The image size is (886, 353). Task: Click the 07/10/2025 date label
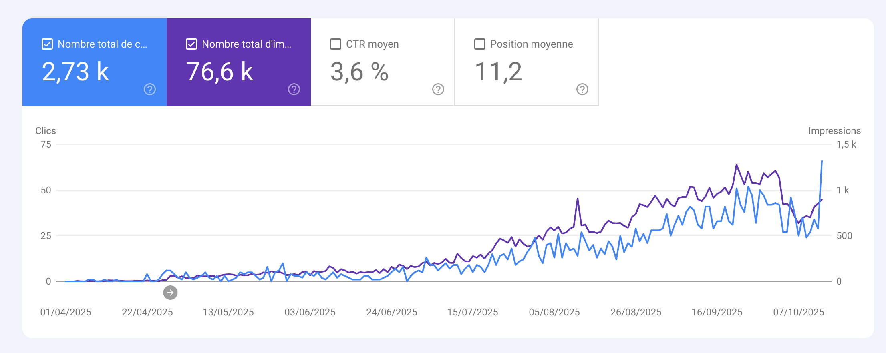798,312
